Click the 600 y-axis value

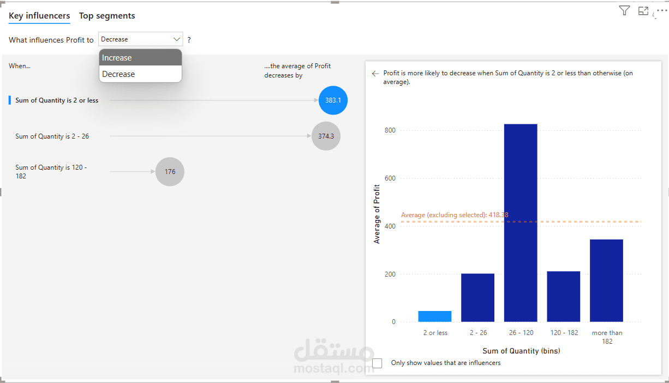pyautogui.click(x=390, y=178)
